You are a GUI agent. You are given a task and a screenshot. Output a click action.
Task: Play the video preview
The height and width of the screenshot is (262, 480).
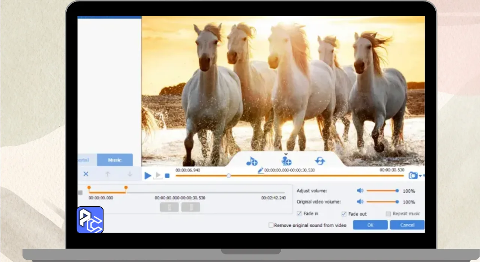tap(148, 176)
